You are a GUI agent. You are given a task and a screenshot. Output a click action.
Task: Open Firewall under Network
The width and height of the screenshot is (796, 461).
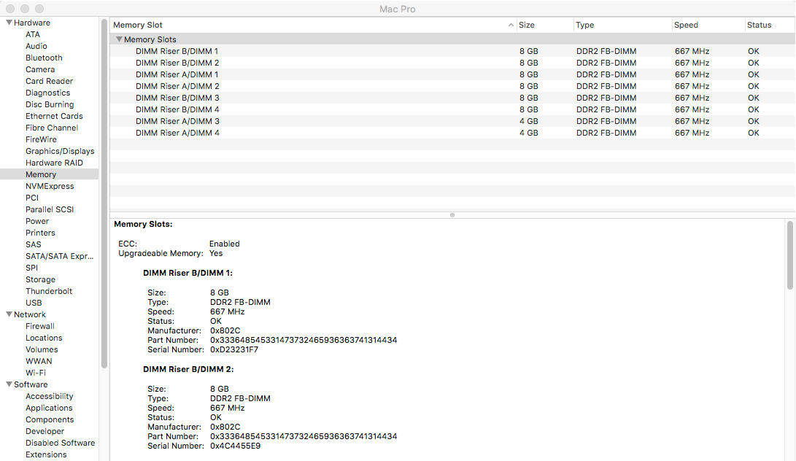39,326
